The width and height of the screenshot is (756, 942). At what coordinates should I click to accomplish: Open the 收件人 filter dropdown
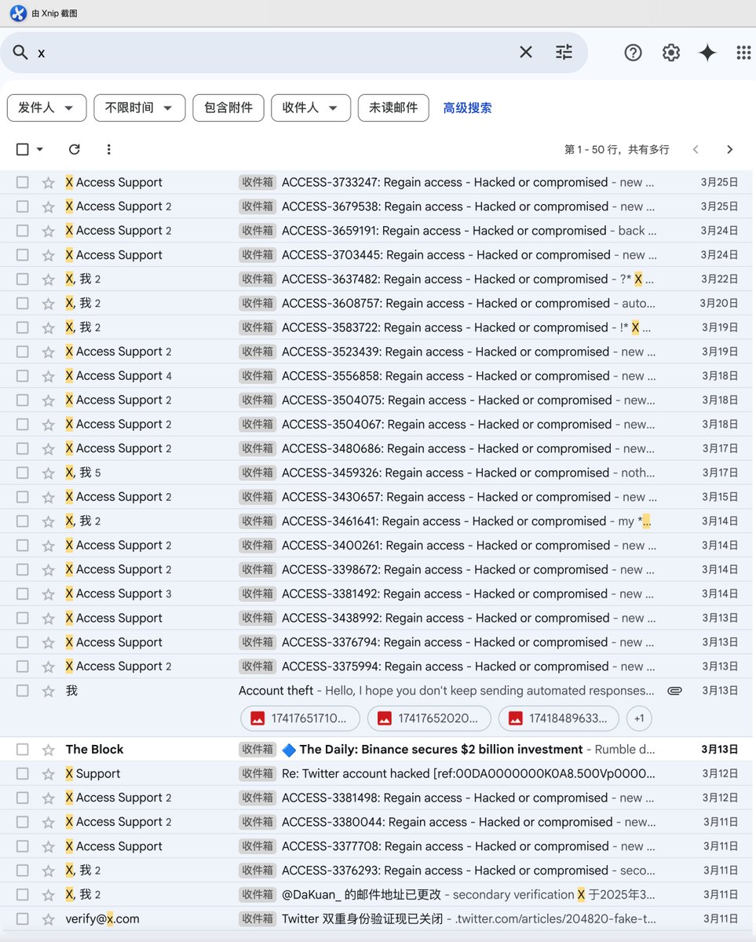311,108
